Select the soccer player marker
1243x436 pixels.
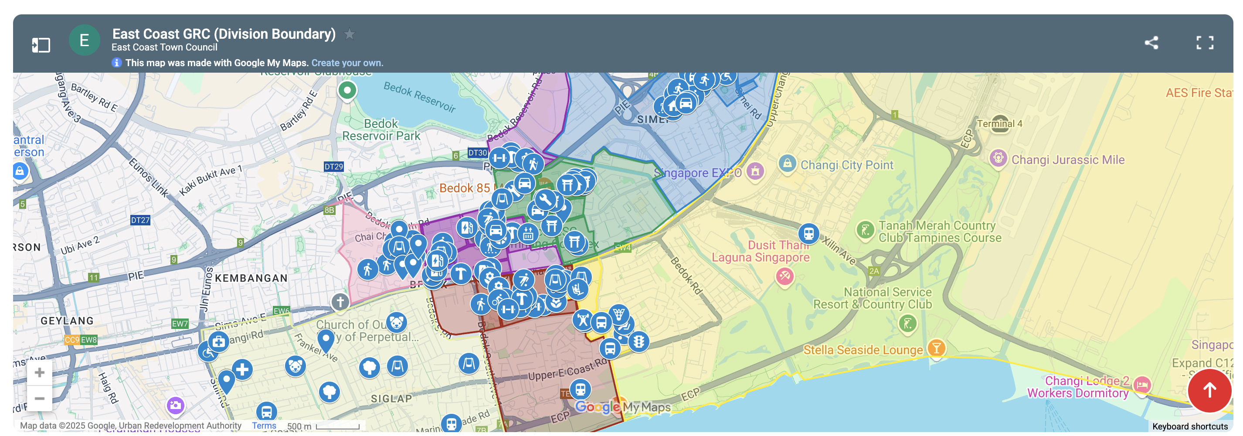pos(523,279)
